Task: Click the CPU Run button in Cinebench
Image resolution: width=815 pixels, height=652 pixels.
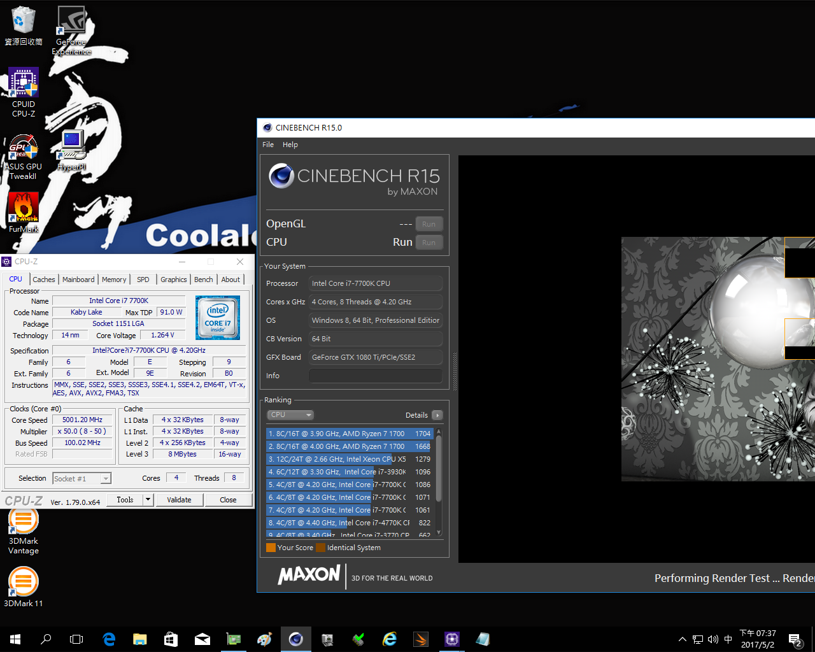Action: tap(429, 243)
